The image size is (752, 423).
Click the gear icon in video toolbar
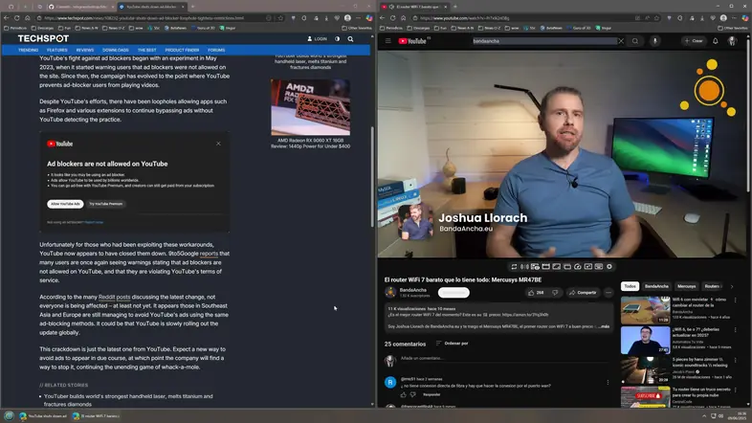pos(609,267)
